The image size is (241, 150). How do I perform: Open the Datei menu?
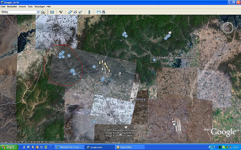tap(3, 7)
